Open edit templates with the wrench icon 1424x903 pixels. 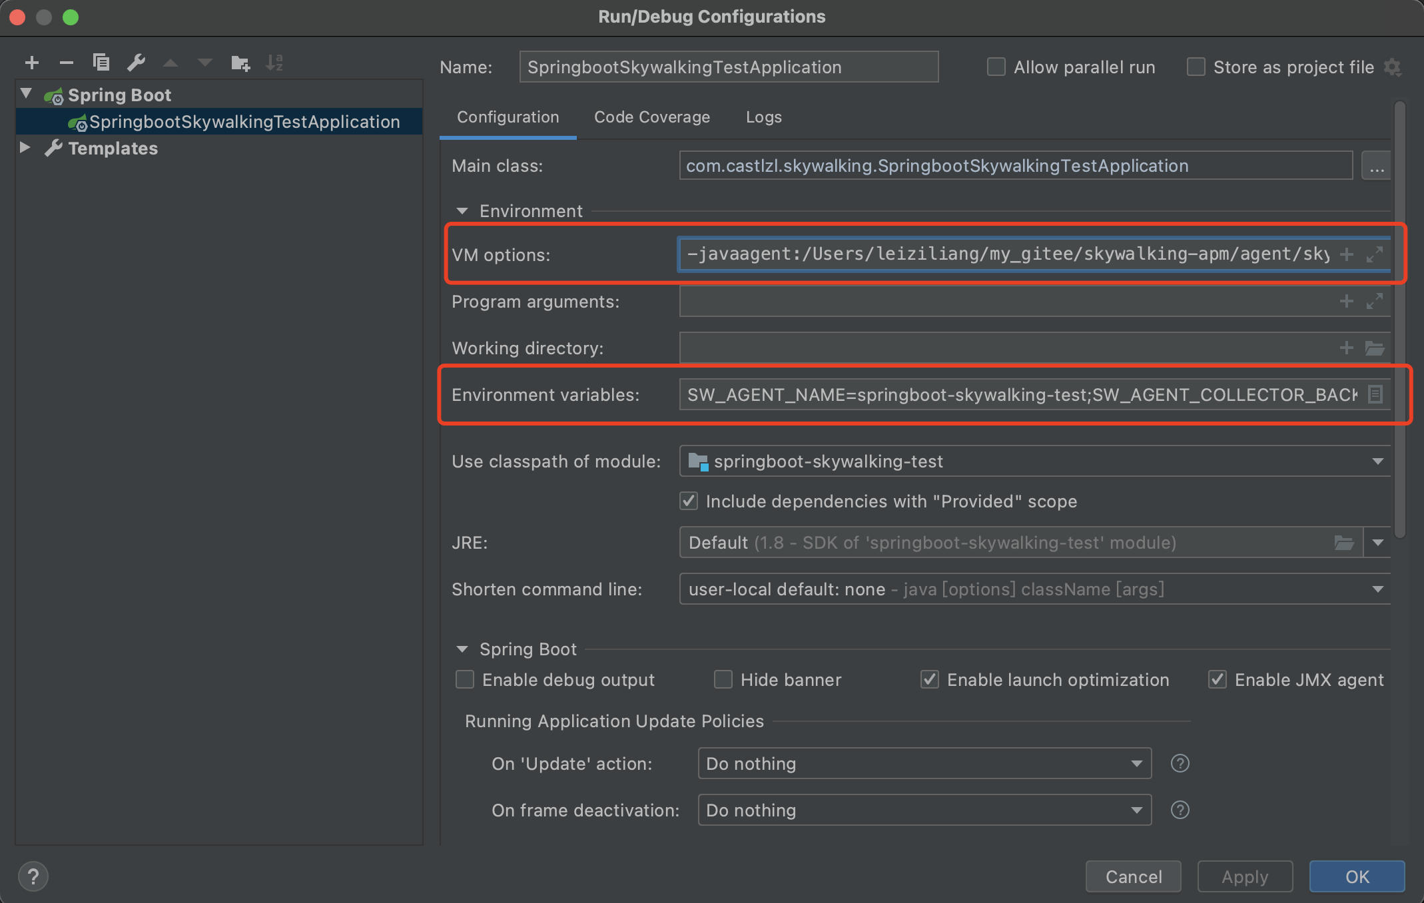pyautogui.click(x=136, y=63)
